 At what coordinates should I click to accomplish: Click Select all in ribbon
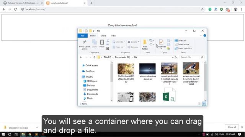coord(181,40)
